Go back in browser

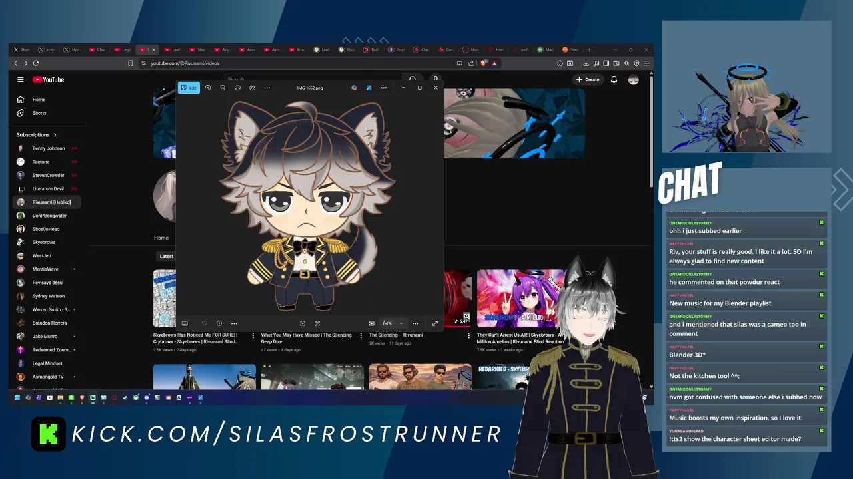pos(16,63)
